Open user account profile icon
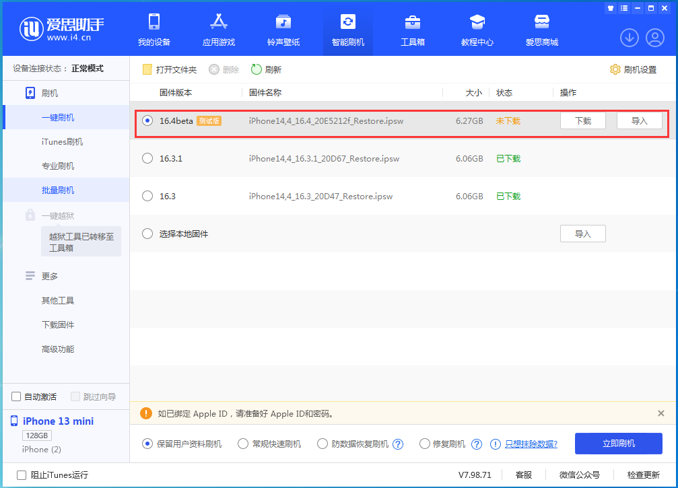The width and height of the screenshot is (678, 488). point(655,38)
